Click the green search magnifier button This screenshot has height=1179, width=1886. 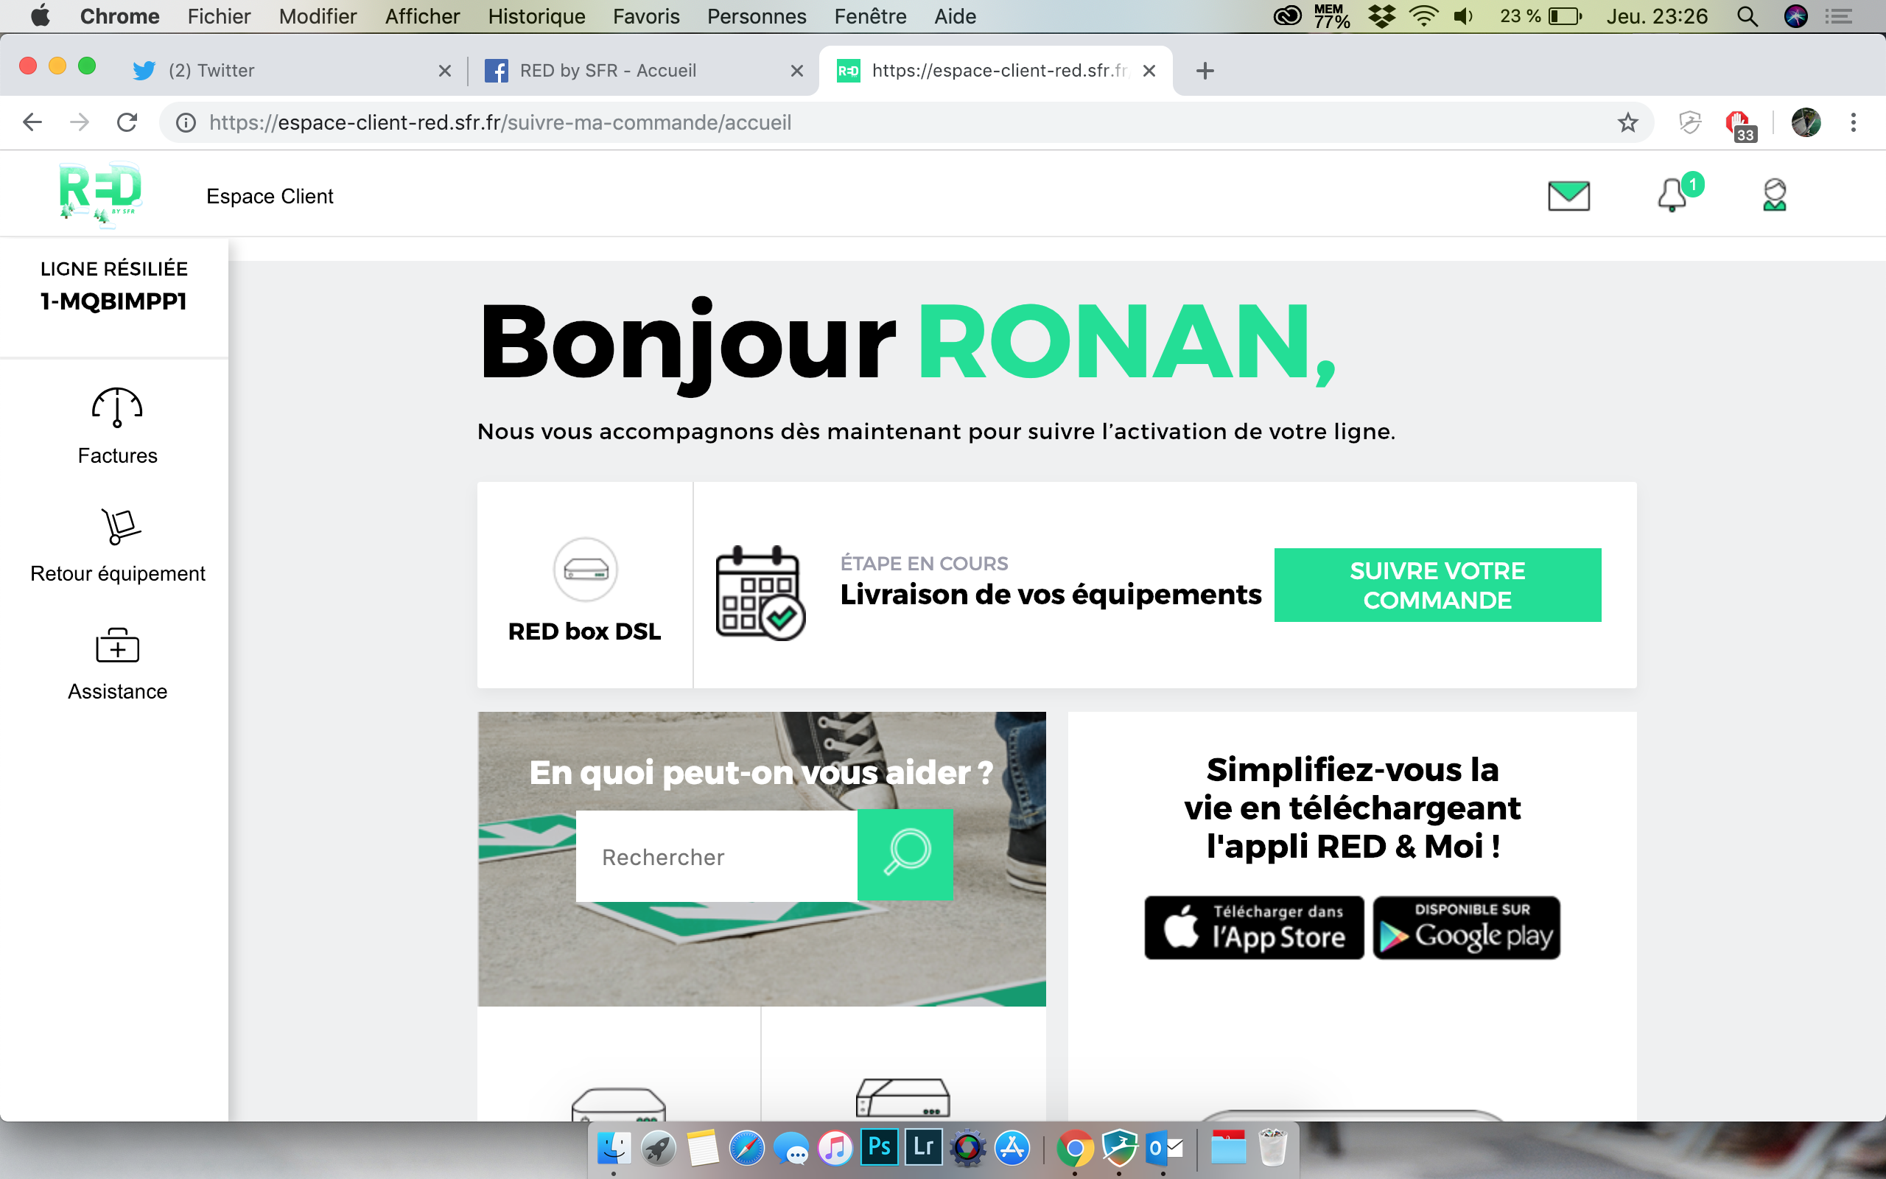coord(905,855)
